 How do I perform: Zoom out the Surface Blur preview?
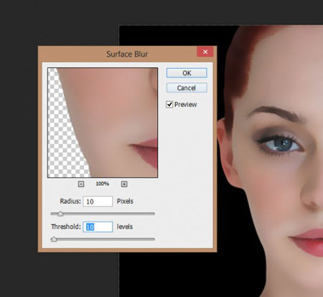(x=81, y=184)
